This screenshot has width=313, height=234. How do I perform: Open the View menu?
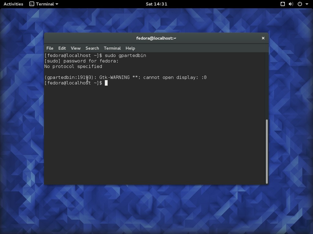point(76,48)
